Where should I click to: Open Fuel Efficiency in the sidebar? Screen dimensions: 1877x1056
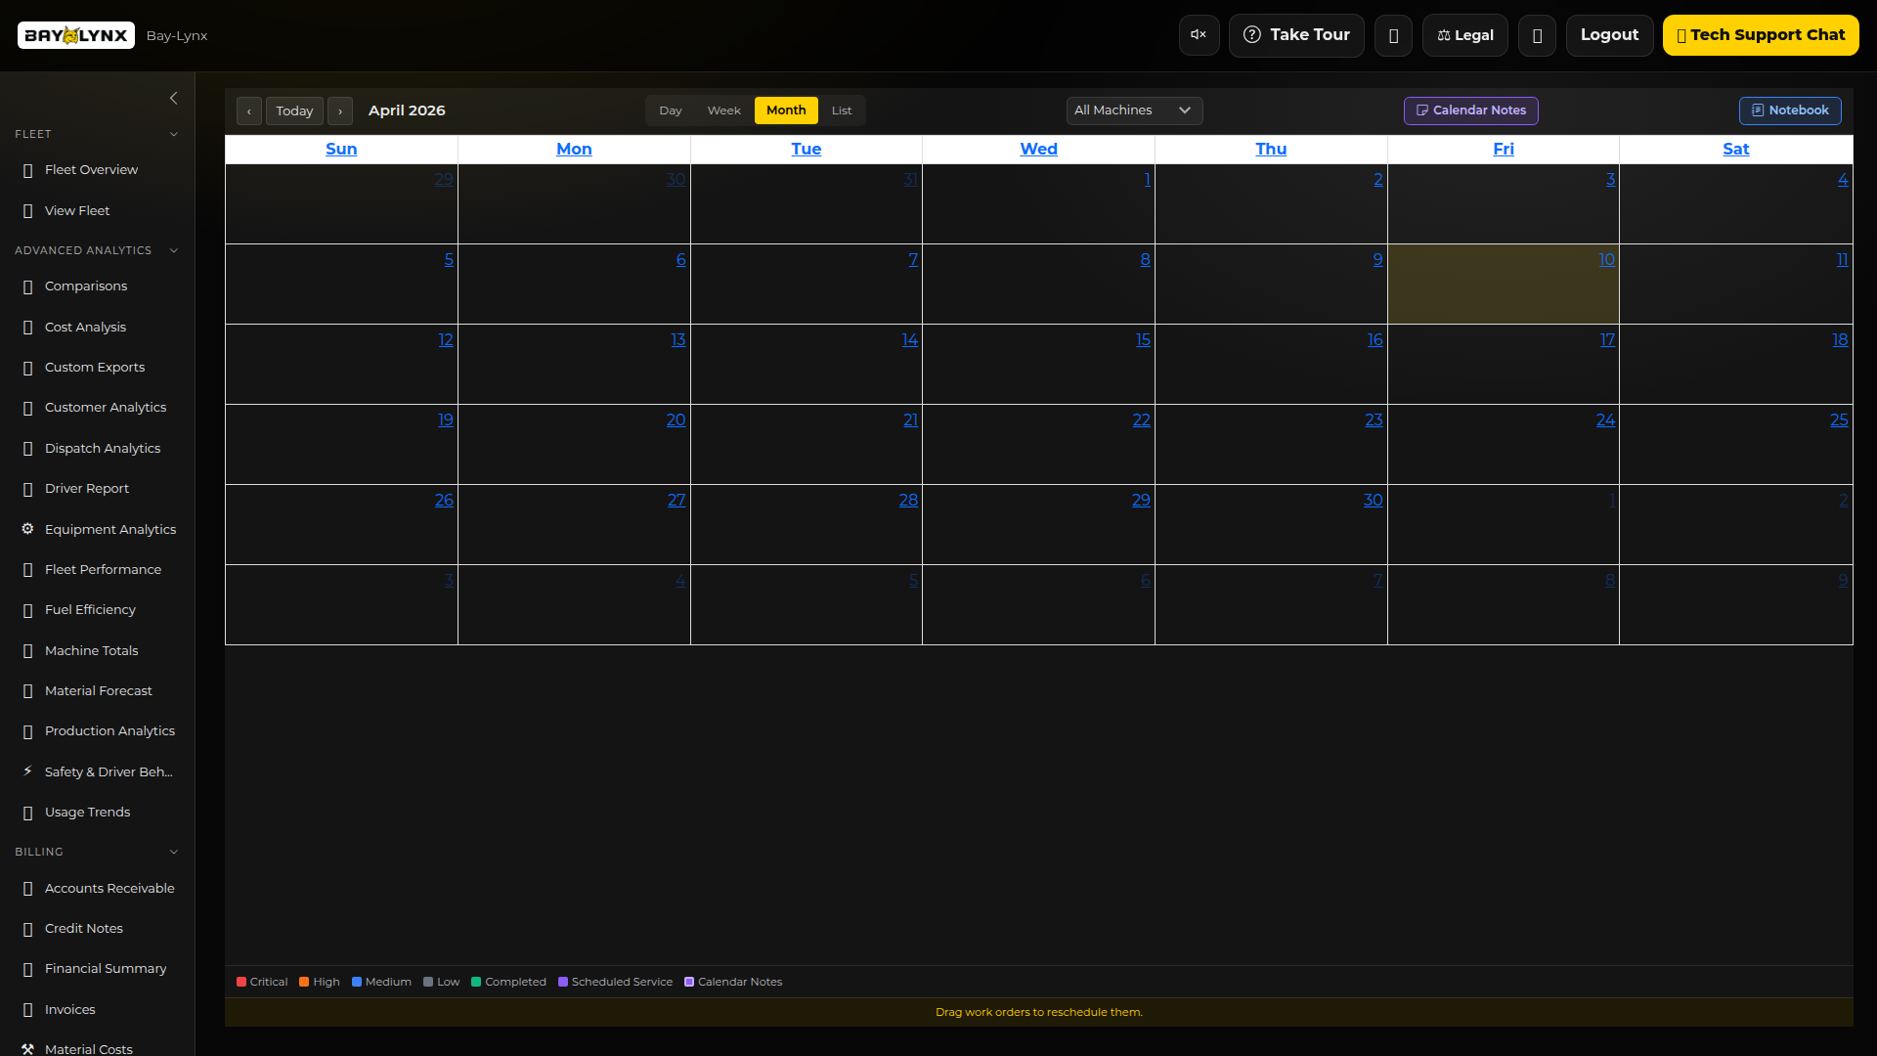pyautogui.click(x=90, y=610)
